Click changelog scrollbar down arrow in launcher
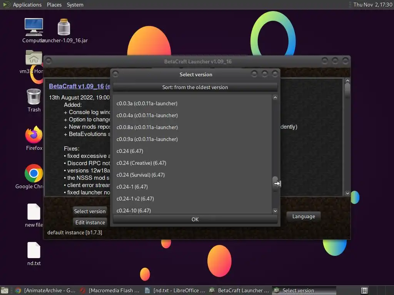This screenshot has width=394, height=295. (347, 193)
